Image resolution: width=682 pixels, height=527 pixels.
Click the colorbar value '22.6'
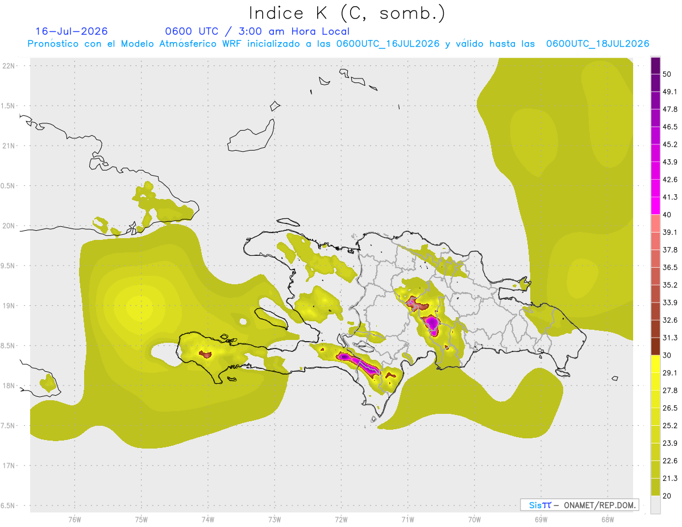(670, 461)
